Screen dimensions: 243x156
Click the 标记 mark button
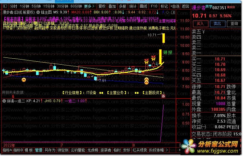pyautogui.click(x=164, y=6)
